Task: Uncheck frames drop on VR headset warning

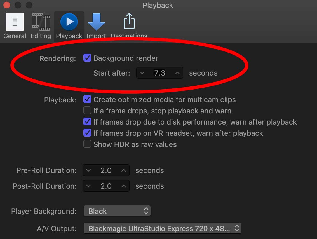Action: 87,133
